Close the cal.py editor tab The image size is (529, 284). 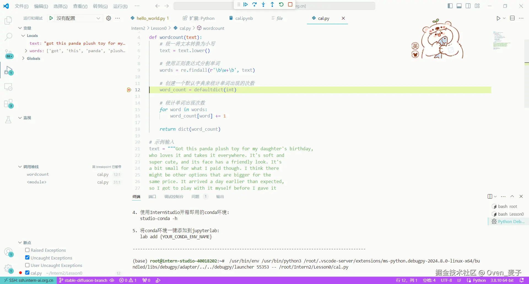coord(343,18)
